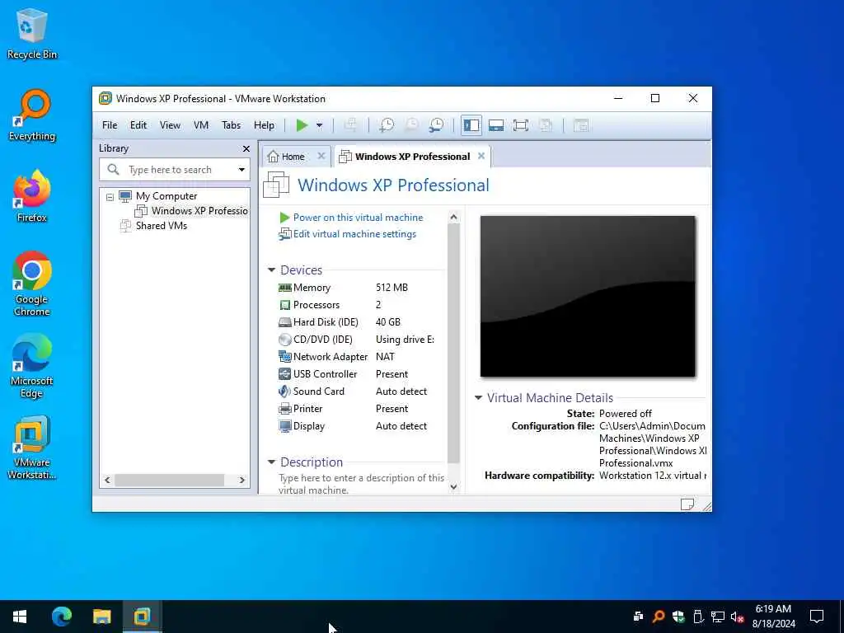Collapse the My Computer tree node
Screen dimensions: 844x633
(x=110, y=197)
